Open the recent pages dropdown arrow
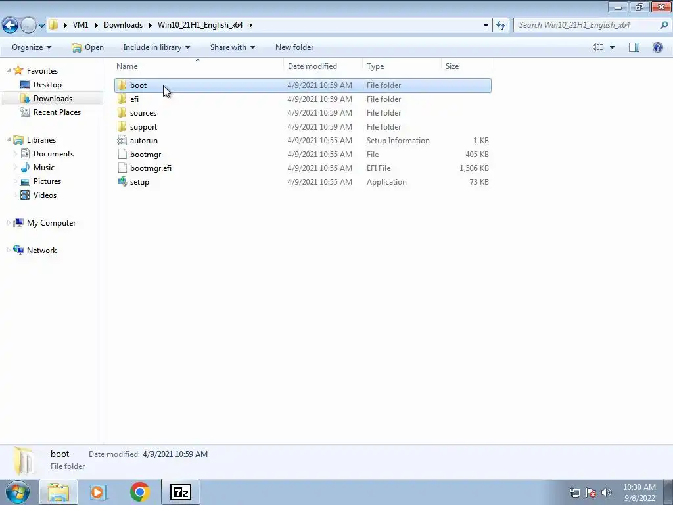 (x=41, y=26)
